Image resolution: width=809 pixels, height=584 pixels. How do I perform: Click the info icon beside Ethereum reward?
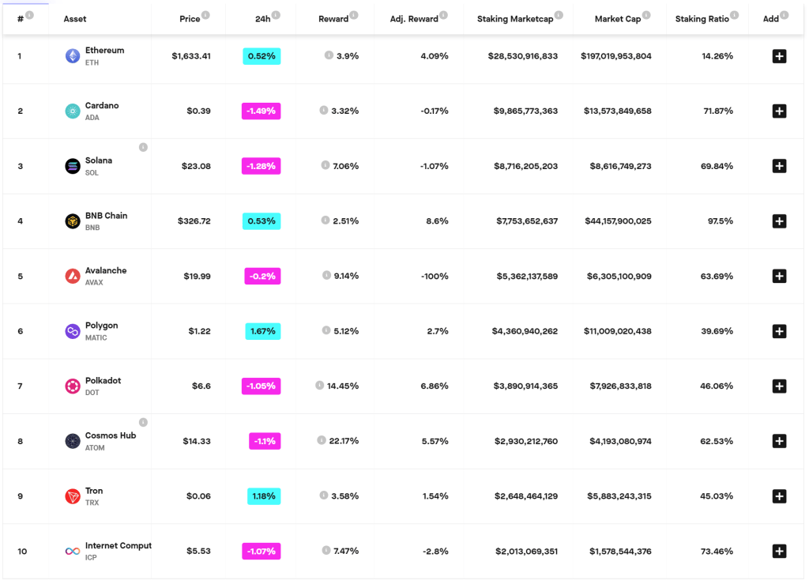coord(329,56)
